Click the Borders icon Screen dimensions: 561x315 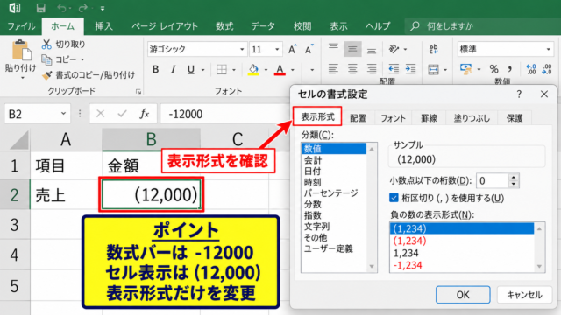click(222, 69)
